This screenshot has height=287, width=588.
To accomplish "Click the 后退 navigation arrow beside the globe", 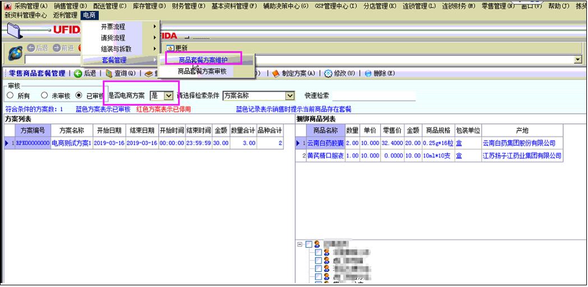I will click(x=31, y=48).
